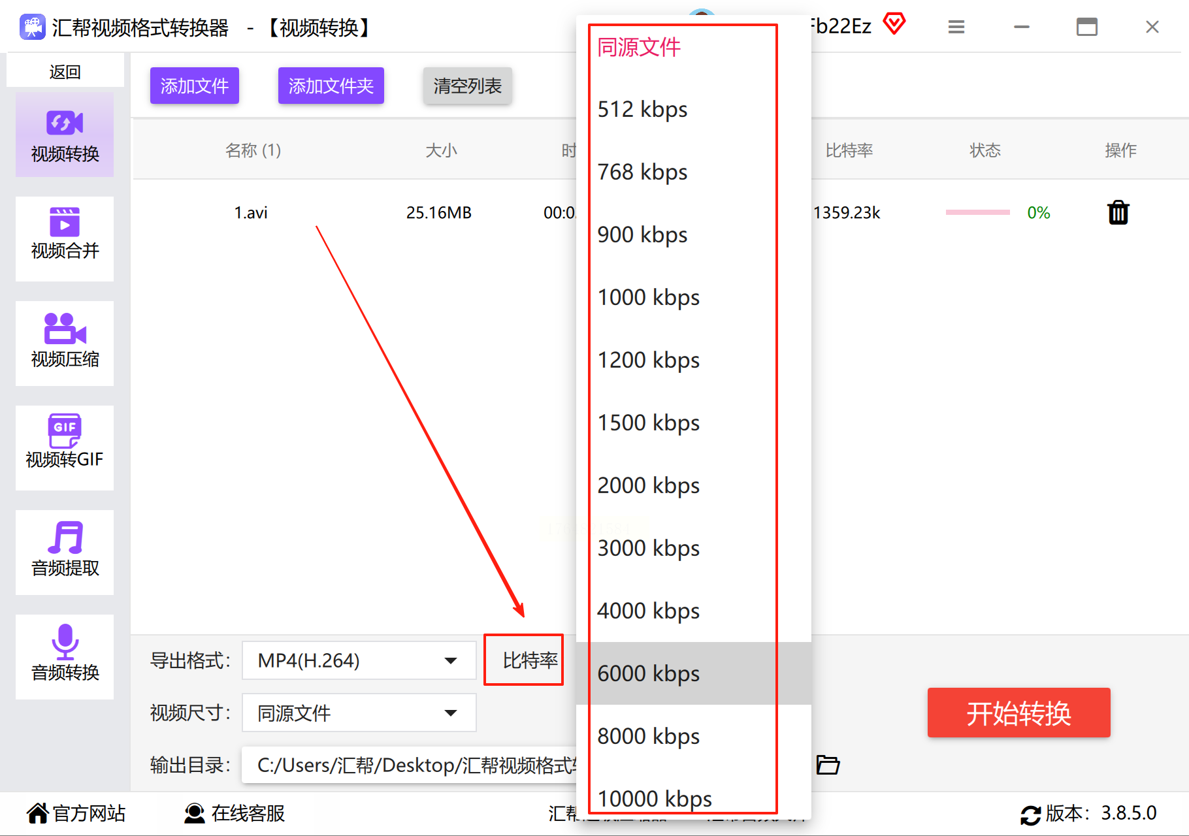Expand the 视频尺寸 同源文件 dropdown
Image resolution: width=1189 pixels, height=836 pixels.
pos(359,713)
